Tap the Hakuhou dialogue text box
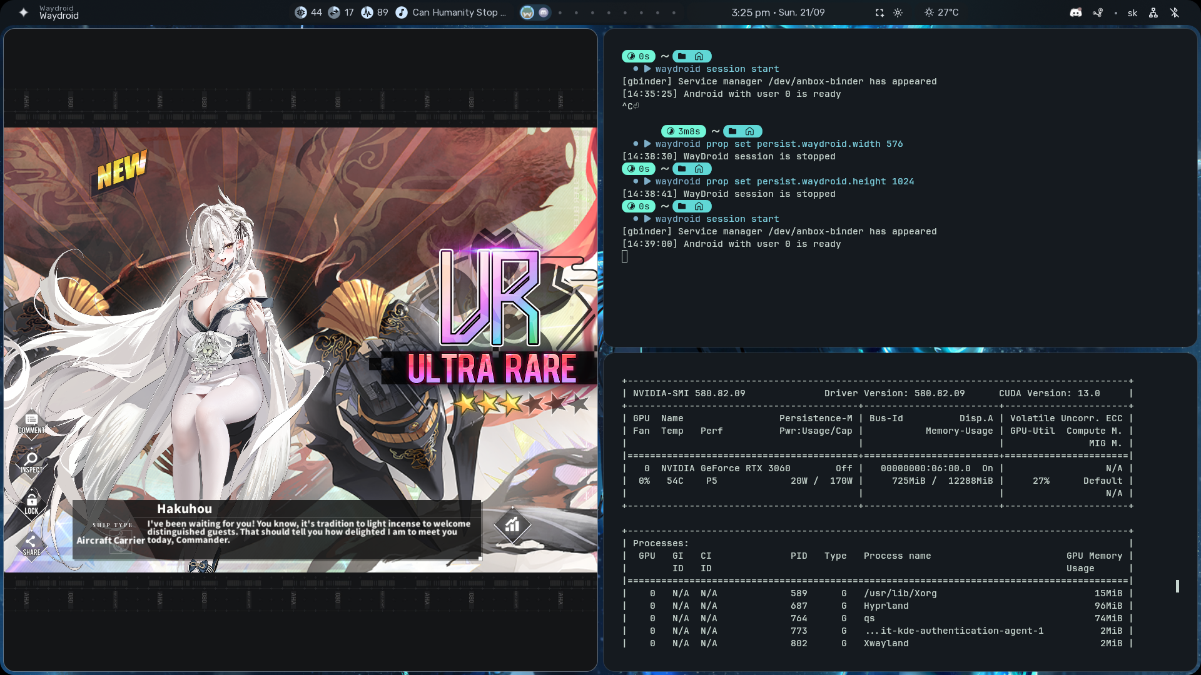Image resolution: width=1201 pixels, height=675 pixels. pos(276,529)
